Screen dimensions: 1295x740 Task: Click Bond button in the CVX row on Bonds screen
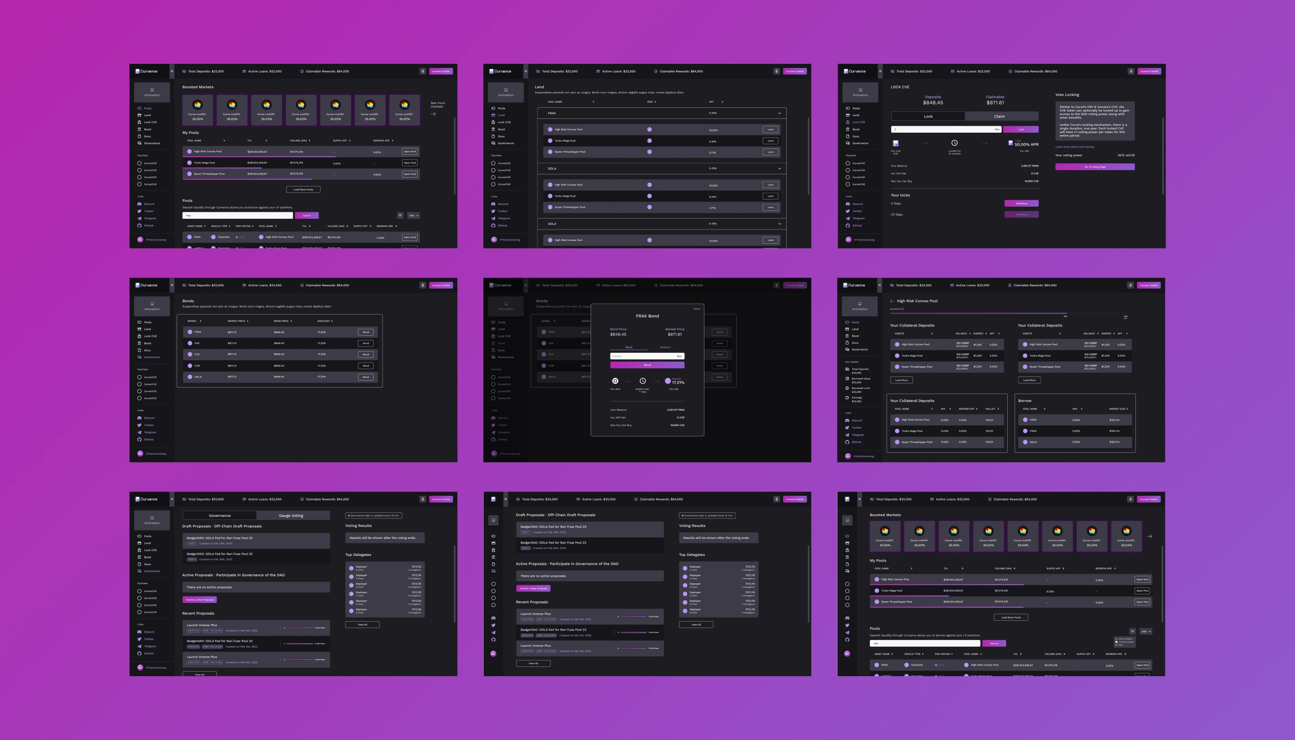[366, 354]
